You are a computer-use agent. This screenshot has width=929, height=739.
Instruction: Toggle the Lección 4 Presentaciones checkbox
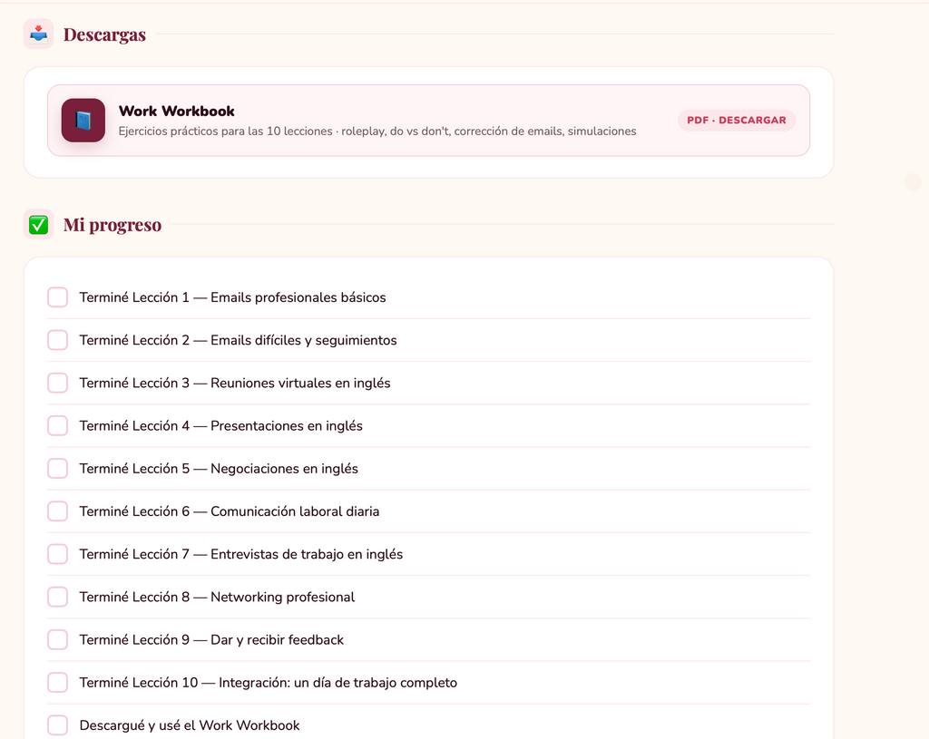click(58, 425)
